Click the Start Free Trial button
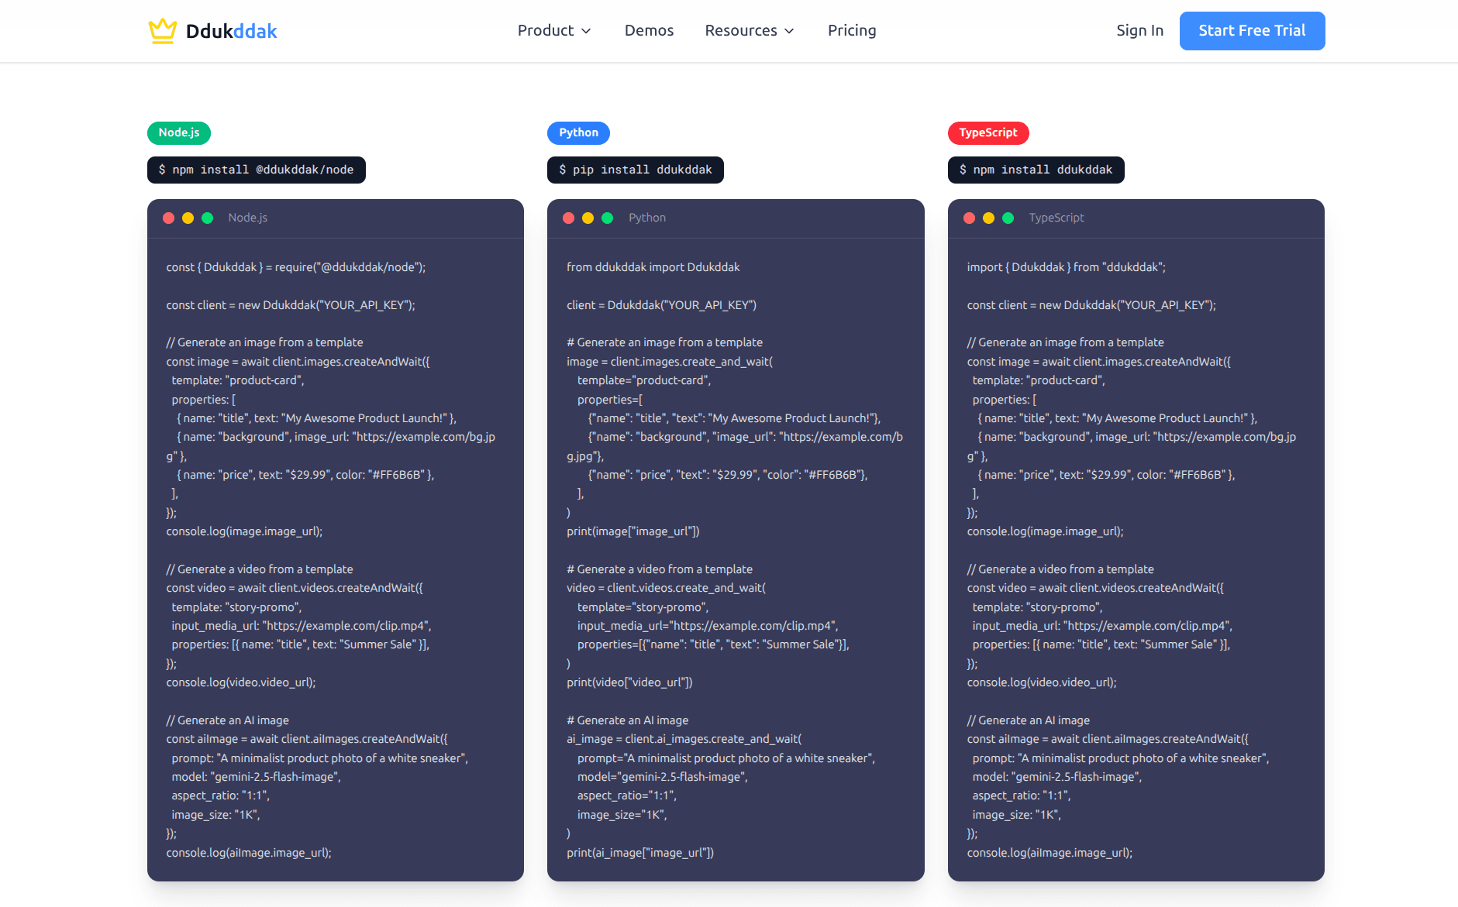Screen dimensions: 1458x907 (1252, 30)
